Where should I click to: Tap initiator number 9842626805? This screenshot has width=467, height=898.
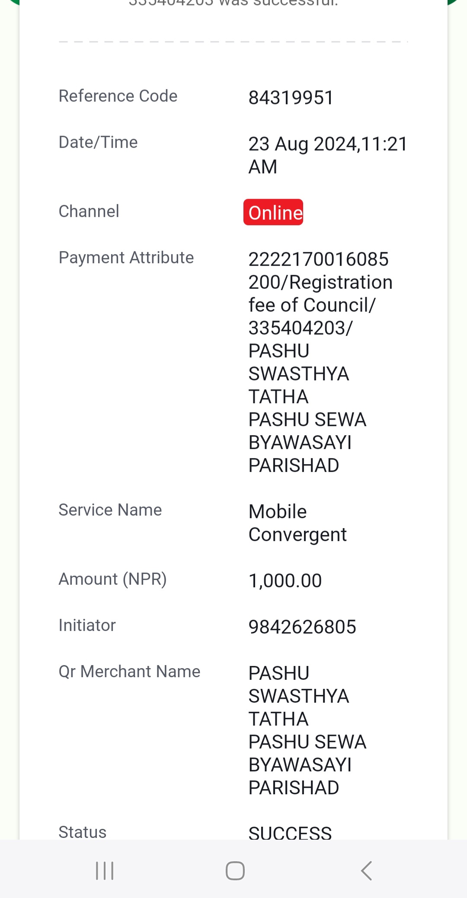[x=302, y=627]
